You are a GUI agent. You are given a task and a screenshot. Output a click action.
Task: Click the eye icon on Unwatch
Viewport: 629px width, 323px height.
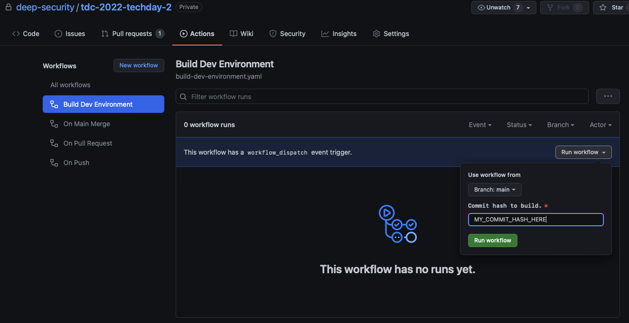coord(481,8)
